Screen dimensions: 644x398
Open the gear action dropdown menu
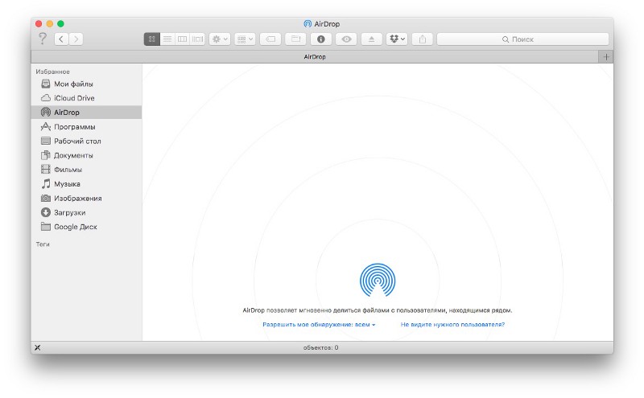pyautogui.click(x=219, y=39)
